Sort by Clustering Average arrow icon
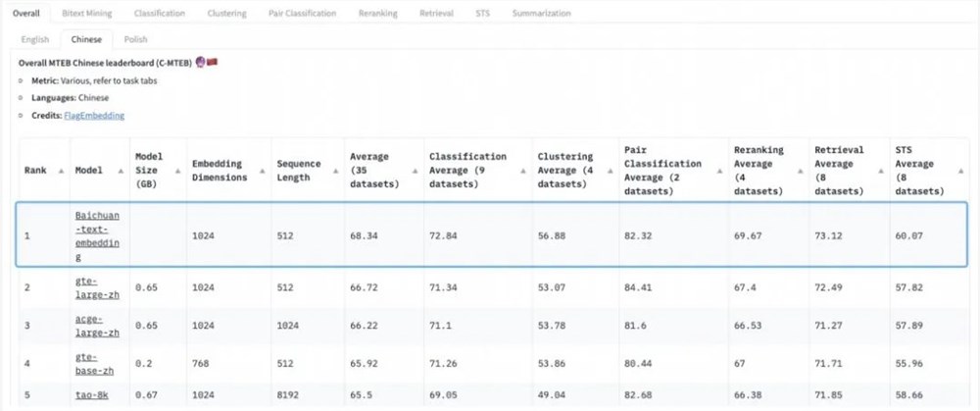Viewport: 980px width, 411px height. [x=610, y=171]
